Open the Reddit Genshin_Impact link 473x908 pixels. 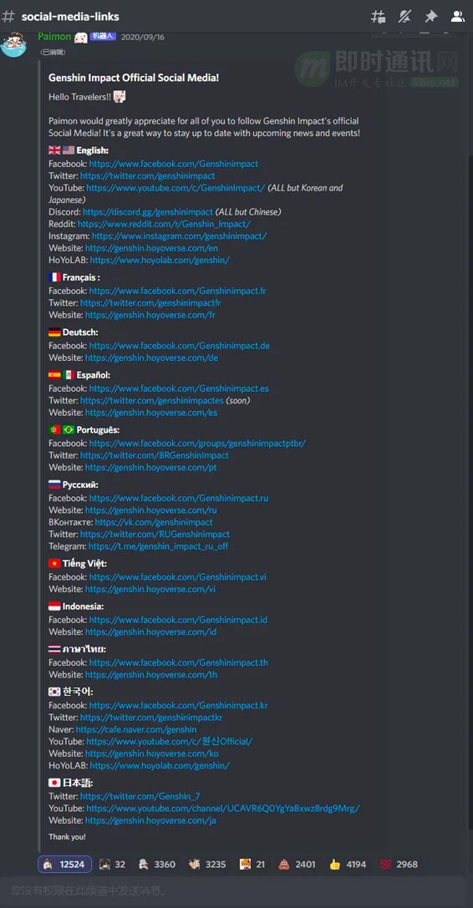(164, 224)
